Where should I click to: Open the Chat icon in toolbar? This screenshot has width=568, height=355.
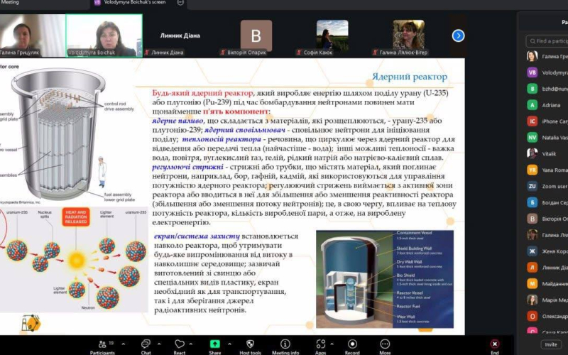click(x=146, y=342)
